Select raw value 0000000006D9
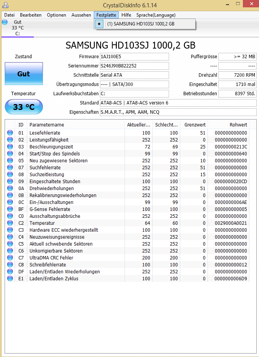This screenshot has height=357, width=259. click(x=231, y=279)
